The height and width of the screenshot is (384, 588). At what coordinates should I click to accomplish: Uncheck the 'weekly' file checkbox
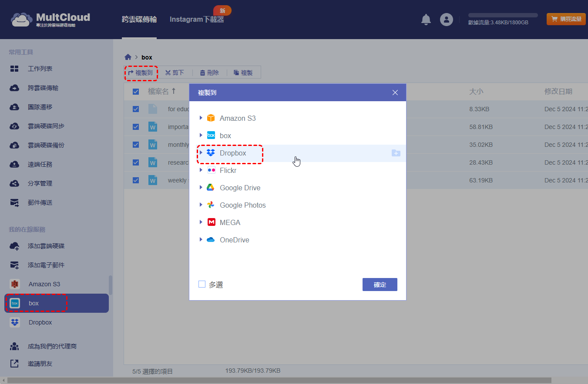(136, 180)
